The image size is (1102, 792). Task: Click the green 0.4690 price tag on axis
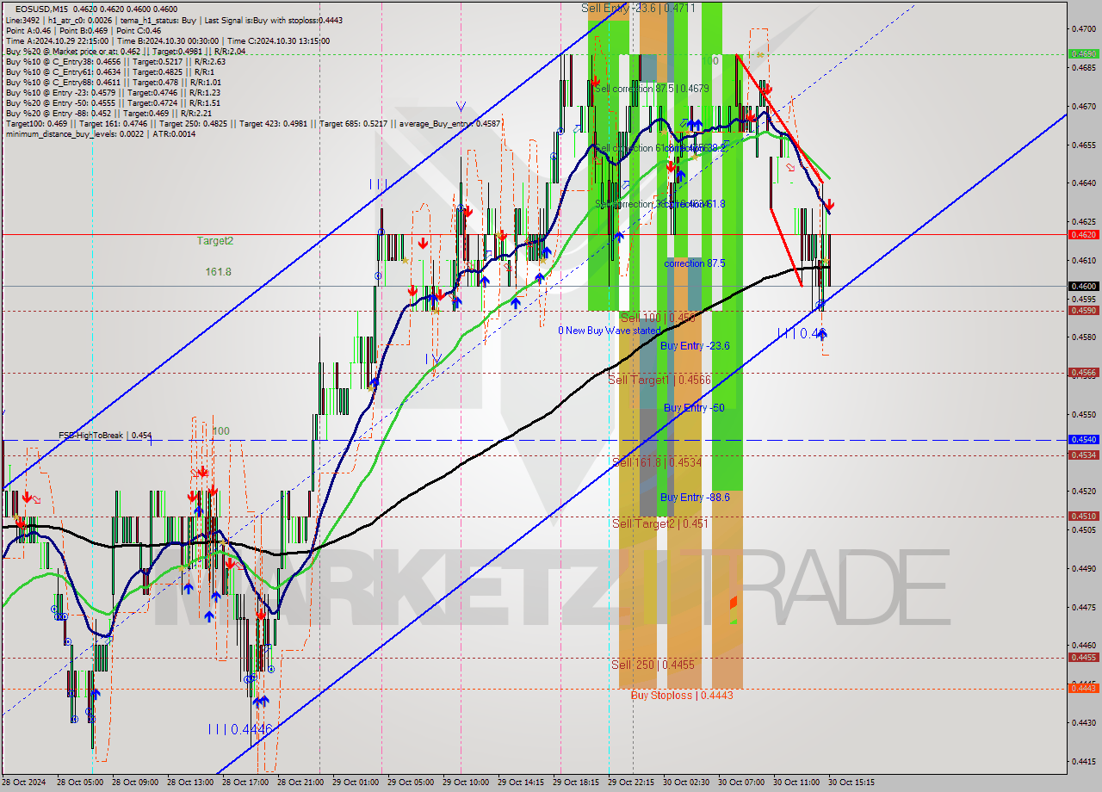(1082, 53)
